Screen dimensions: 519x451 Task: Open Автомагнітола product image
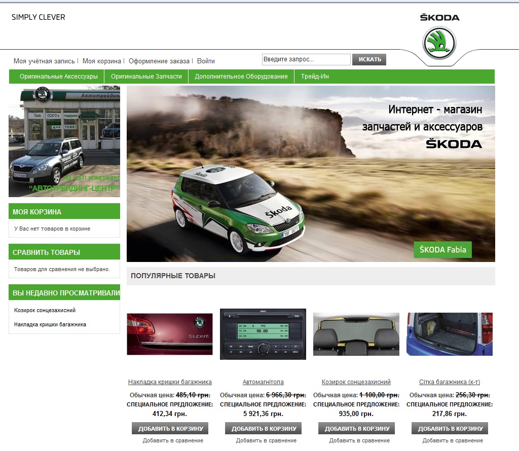[x=263, y=334]
